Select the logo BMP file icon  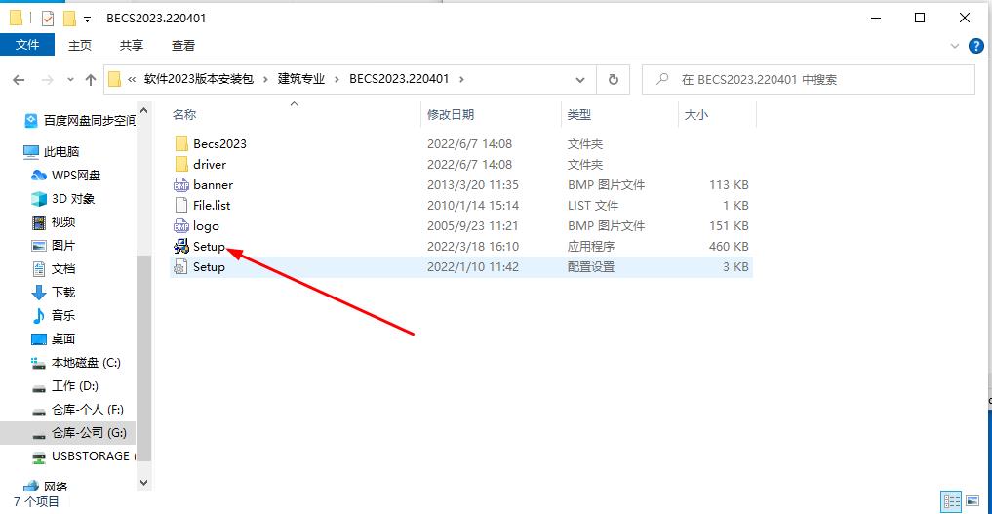pos(181,226)
